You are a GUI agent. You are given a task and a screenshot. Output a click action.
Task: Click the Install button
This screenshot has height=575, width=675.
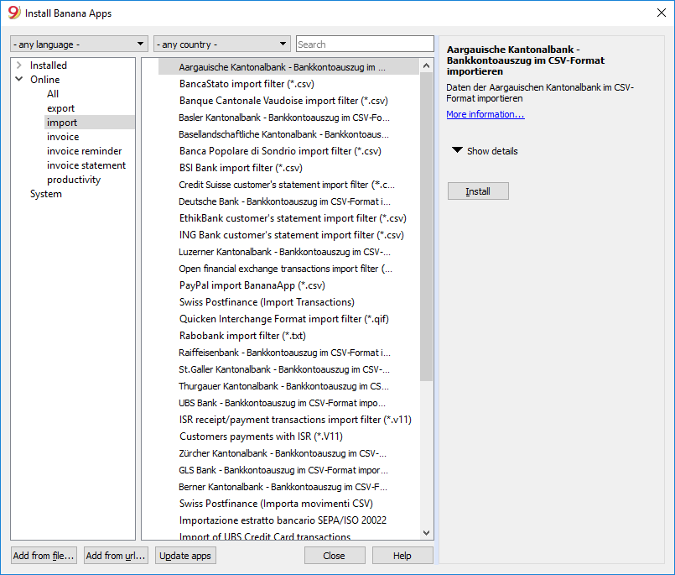[x=478, y=191]
